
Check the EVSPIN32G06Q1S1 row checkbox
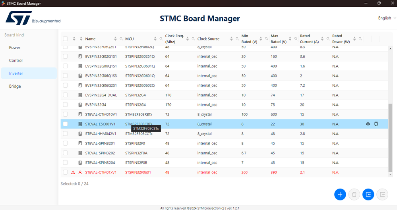click(x=65, y=66)
